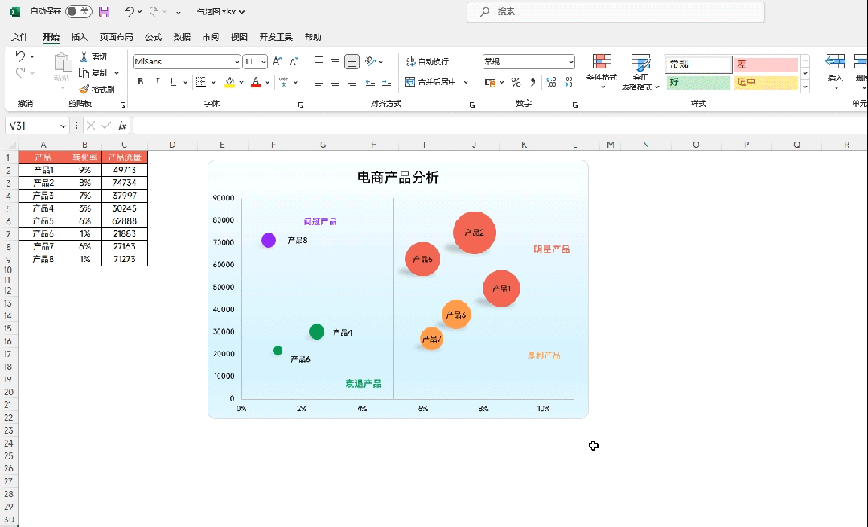The image size is (868, 527).
Task: Click the 产品2 bubble in the chart
Action: pos(474,233)
